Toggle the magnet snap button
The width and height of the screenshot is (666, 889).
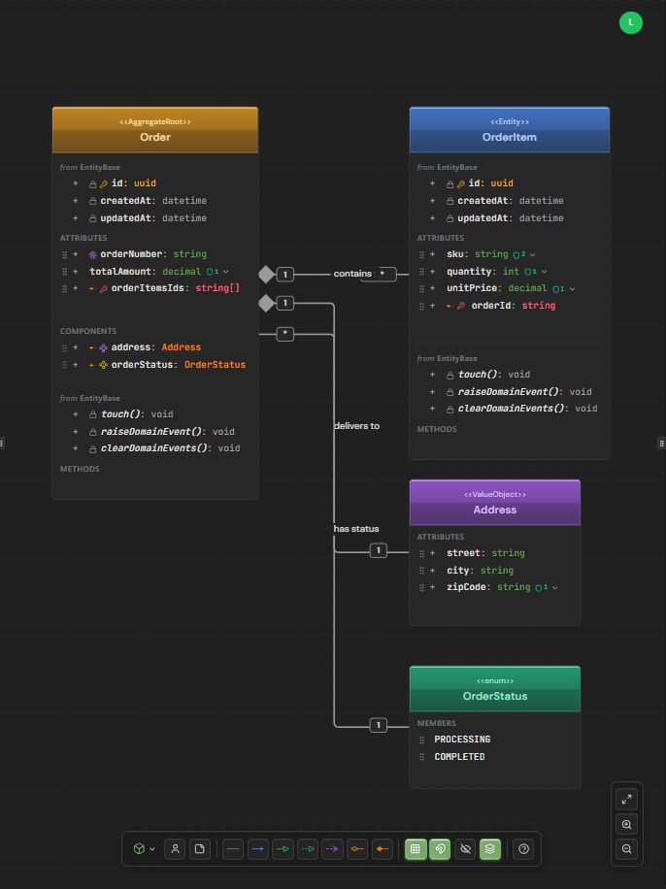[x=440, y=848]
